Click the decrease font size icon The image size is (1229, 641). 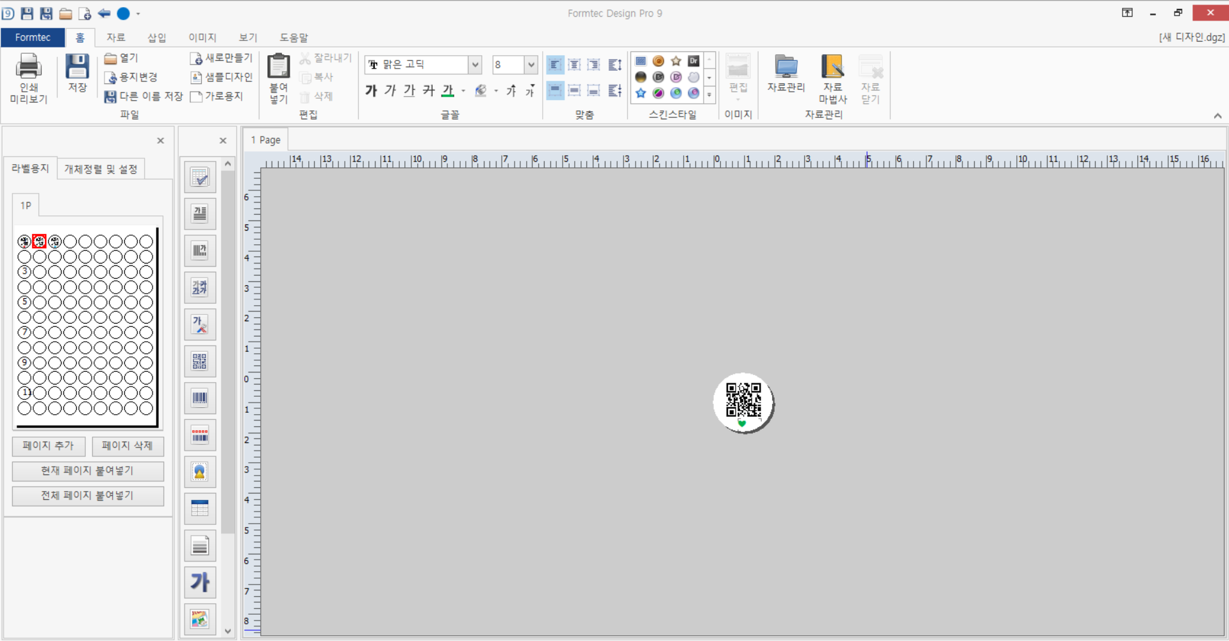(x=530, y=90)
